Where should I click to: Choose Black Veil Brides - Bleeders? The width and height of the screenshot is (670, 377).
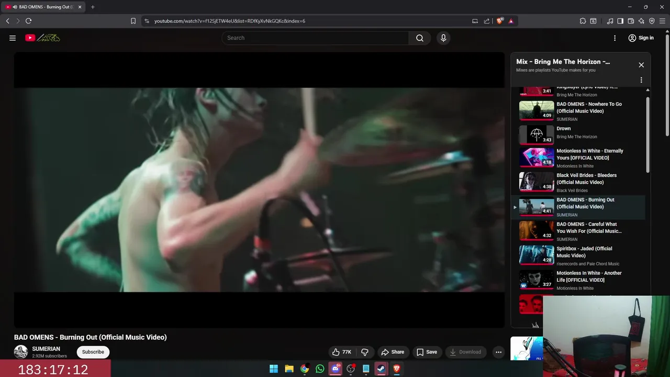click(x=578, y=182)
